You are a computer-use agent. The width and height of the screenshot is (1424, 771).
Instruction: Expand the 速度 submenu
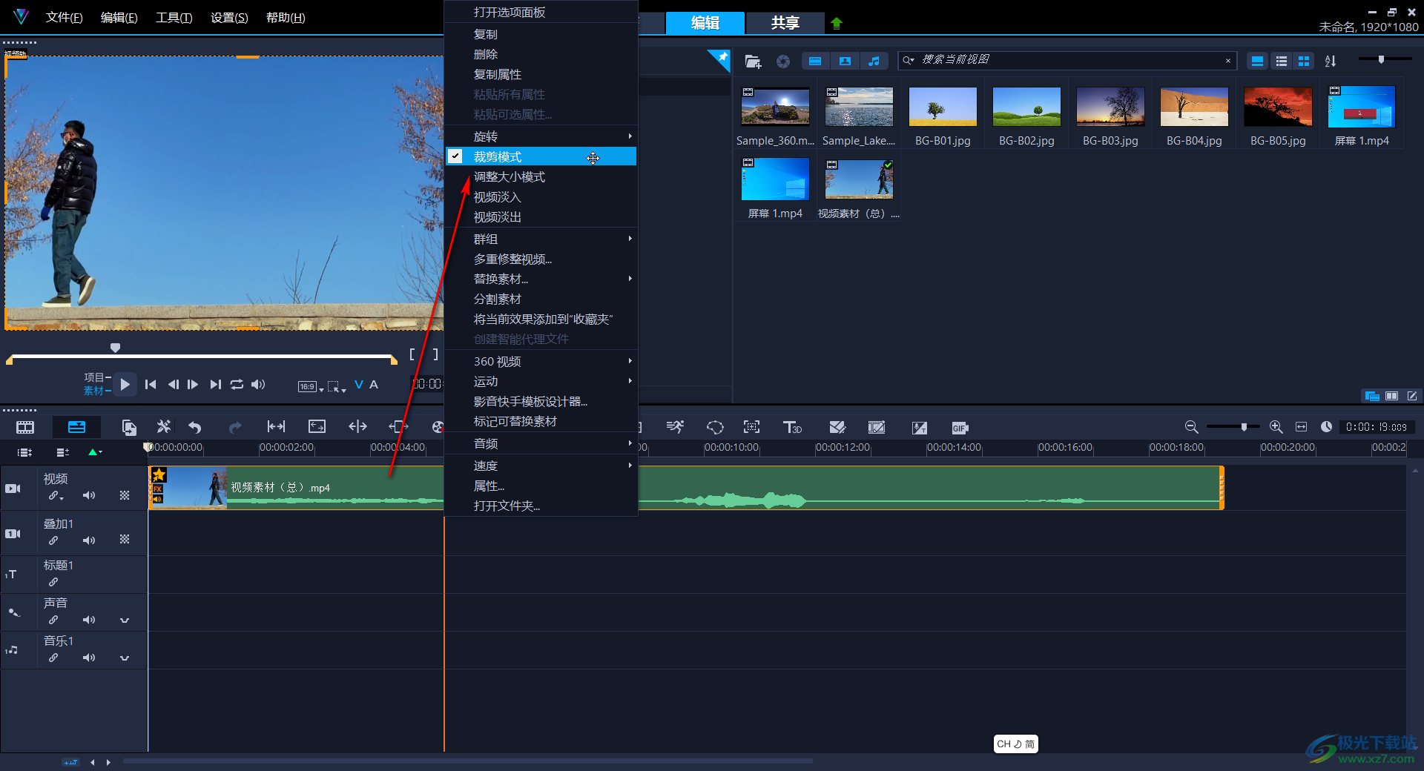point(541,466)
